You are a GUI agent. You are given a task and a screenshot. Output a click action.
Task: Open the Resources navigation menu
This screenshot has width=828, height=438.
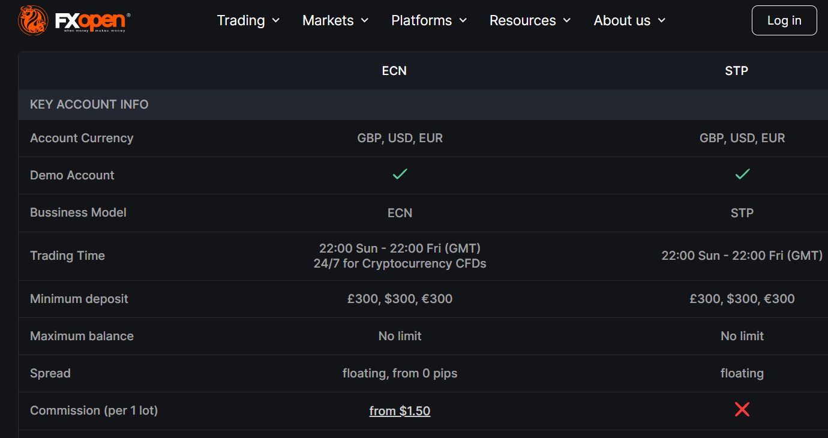coord(530,20)
